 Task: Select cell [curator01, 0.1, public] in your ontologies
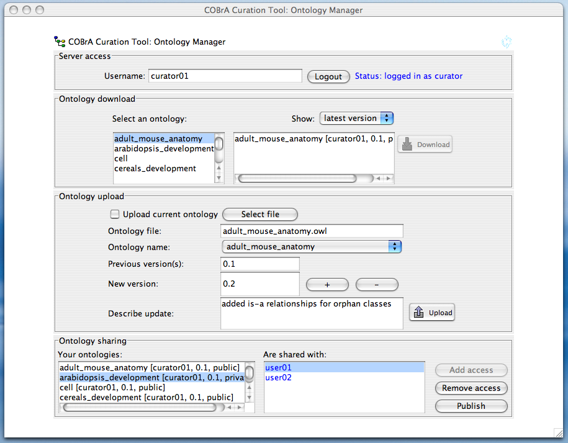[112, 387]
